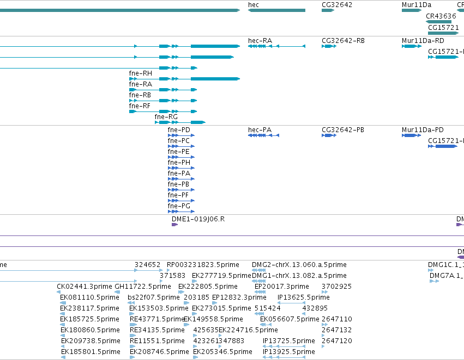Select EST 371583
The width and height of the screenshot is (464, 360).
[161, 281]
